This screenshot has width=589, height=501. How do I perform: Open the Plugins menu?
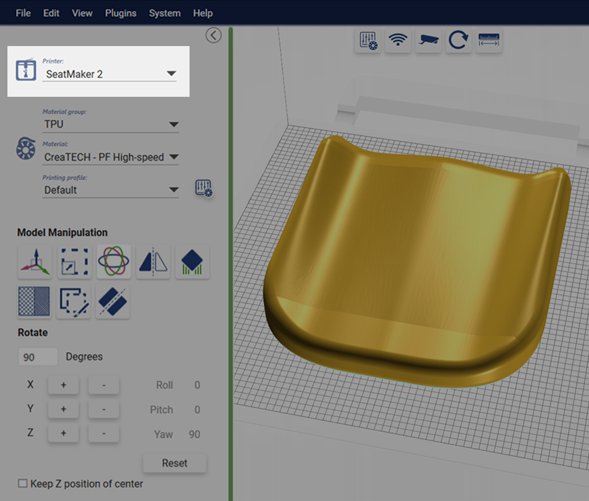click(121, 13)
